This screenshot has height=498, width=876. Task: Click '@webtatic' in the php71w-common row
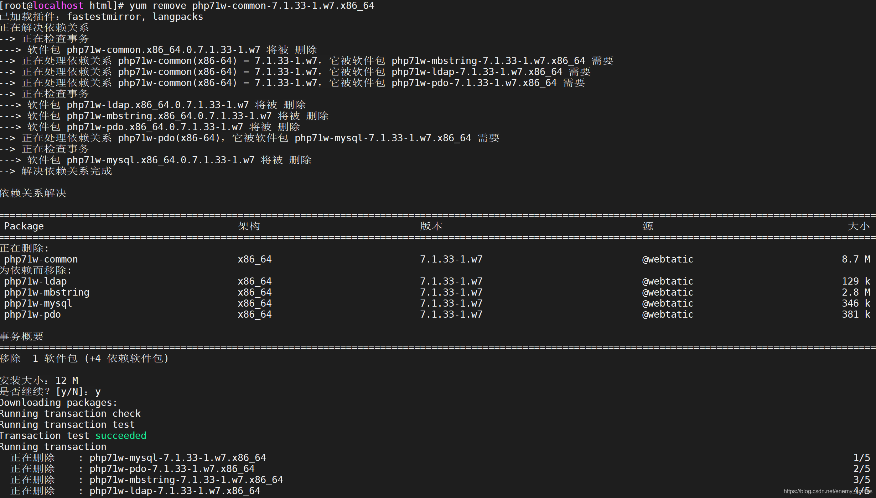click(668, 259)
